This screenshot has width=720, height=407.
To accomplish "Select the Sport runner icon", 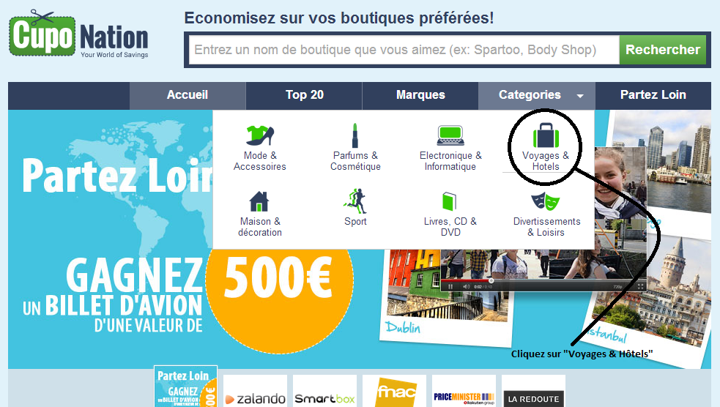I will (x=355, y=201).
